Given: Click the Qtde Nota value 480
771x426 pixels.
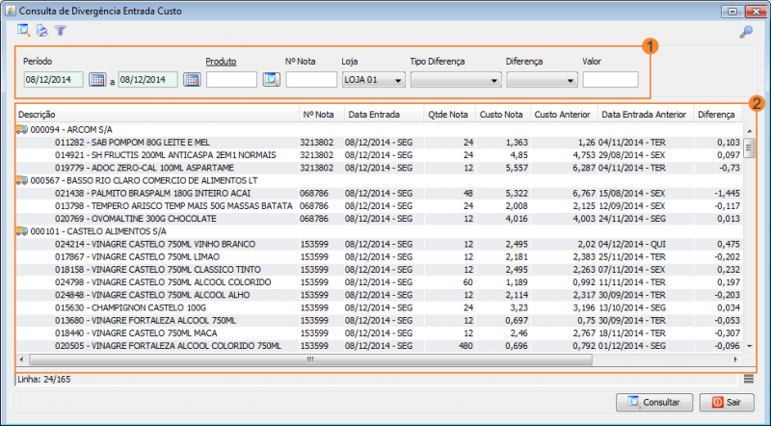Looking at the screenshot, I should (x=465, y=346).
